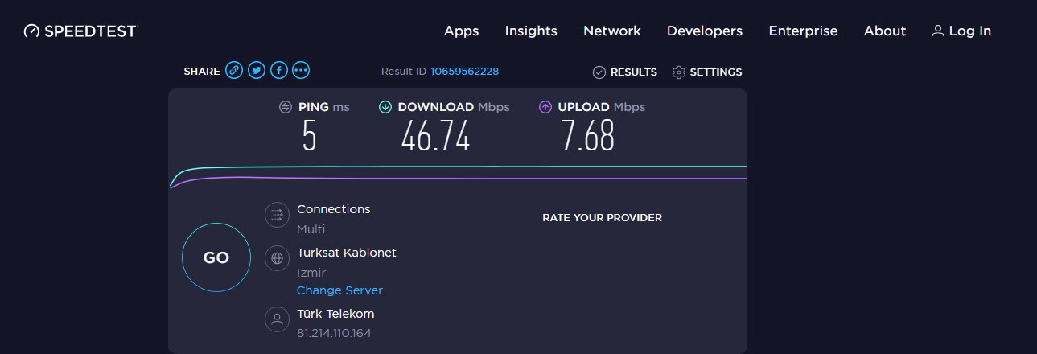This screenshot has height=354, width=1037.
Task: Open the Insights menu
Action: pyautogui.click(x=531, y=31)
